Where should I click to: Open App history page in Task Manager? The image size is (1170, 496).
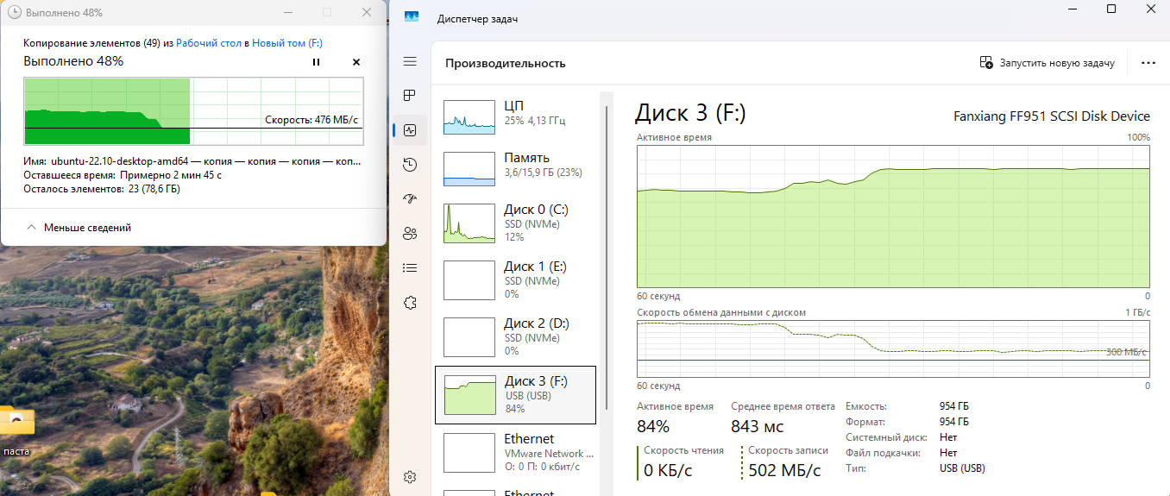click(x=410, y=165)
